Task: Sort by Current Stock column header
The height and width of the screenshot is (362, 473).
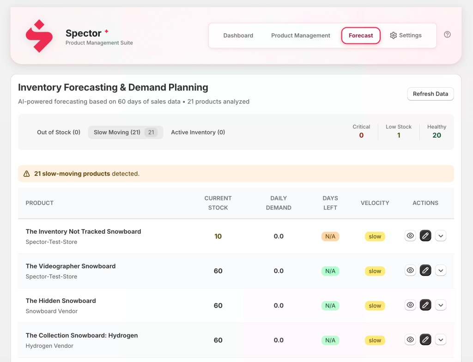Action: tap(218, 203)
